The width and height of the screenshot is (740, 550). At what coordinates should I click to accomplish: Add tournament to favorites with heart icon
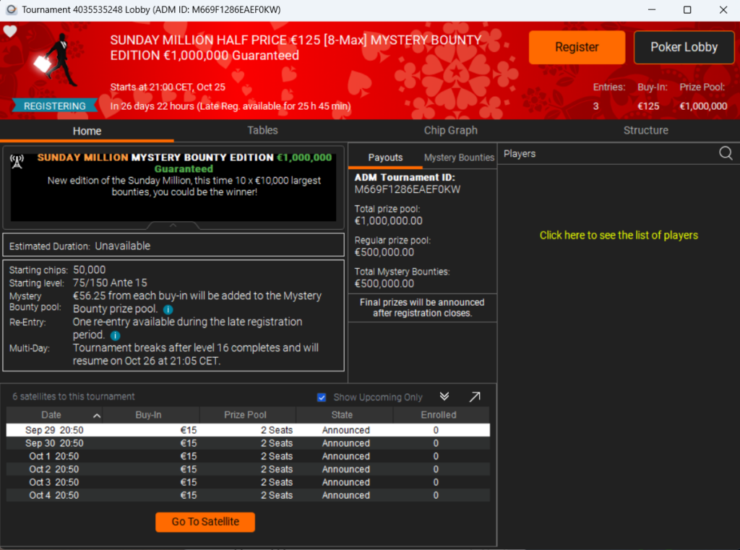[10, 31]
